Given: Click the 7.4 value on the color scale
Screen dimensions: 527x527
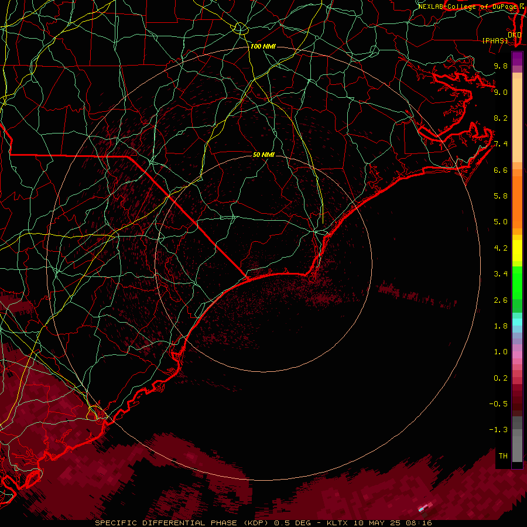Looking at the screenshot, I should click(x=501, y=144).
